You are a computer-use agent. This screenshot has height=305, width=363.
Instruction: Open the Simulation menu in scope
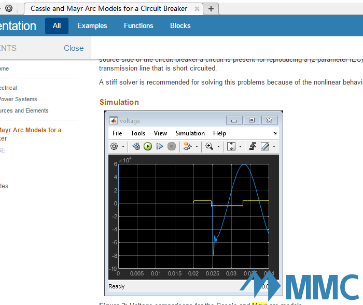pos(190,133)
